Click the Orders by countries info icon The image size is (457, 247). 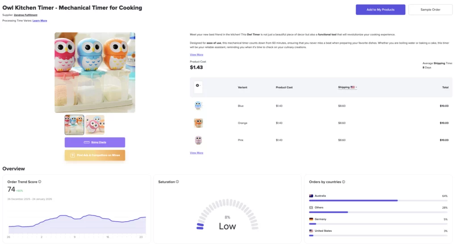[x=344, y=182]
